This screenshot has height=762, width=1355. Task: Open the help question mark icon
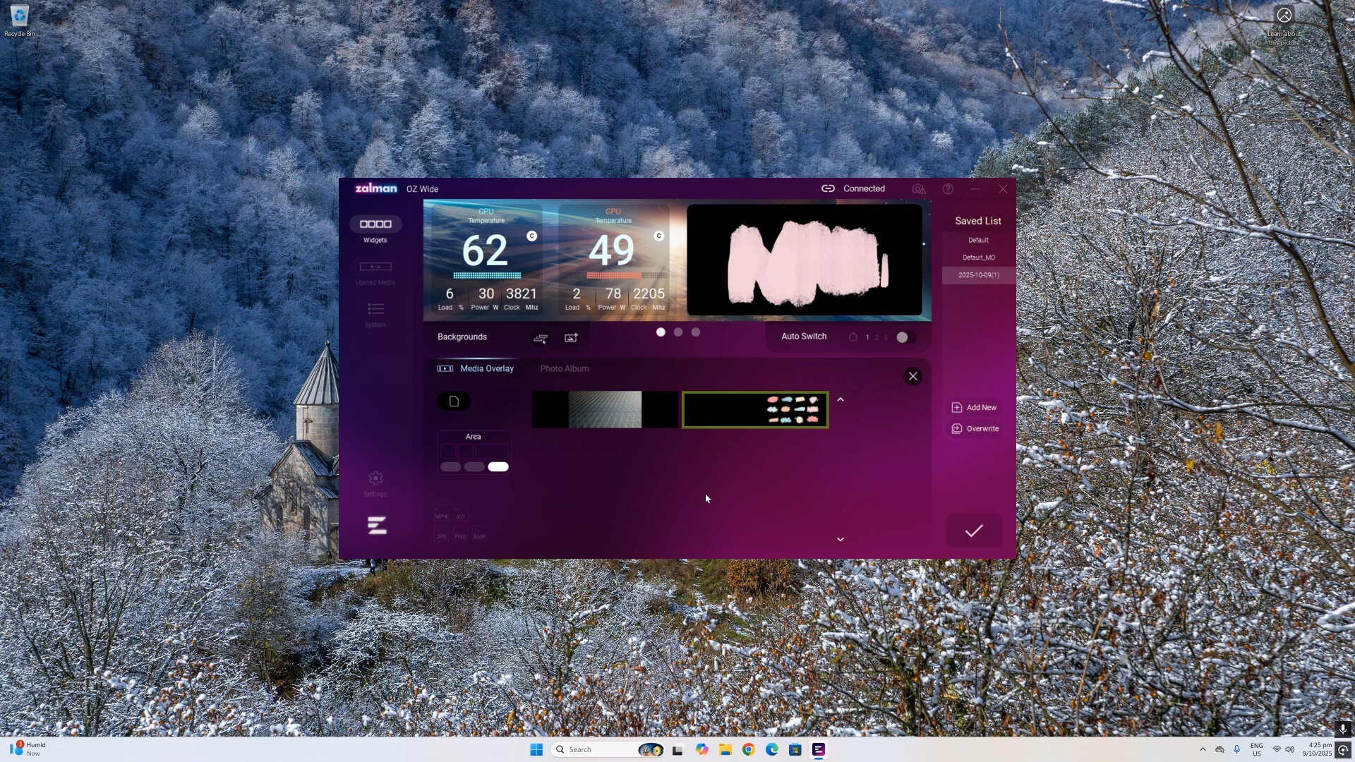(x=948, y=189)
